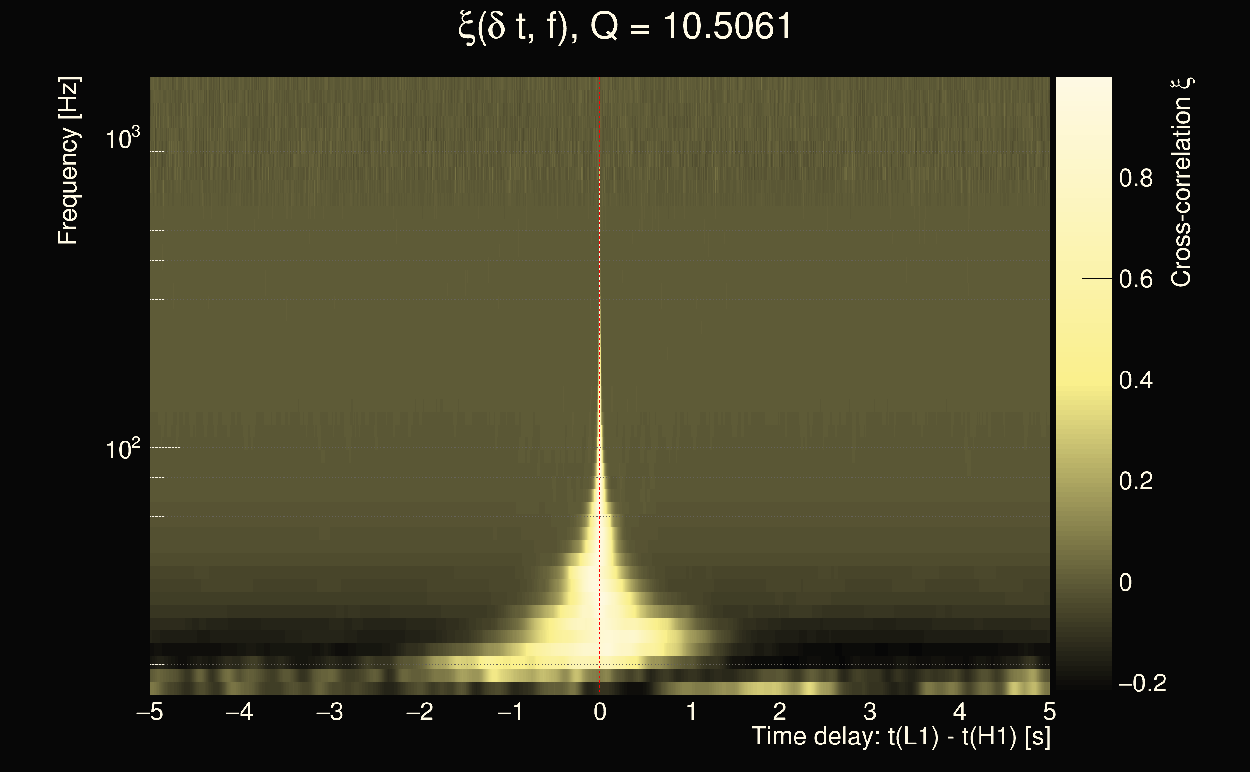Click the 0.4 colorbar tick label
The image size is (1250, 772).
[1136, 380]
